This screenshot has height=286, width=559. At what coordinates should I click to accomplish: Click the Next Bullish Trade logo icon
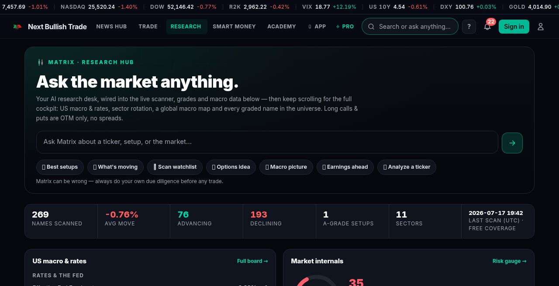point(17,27)
